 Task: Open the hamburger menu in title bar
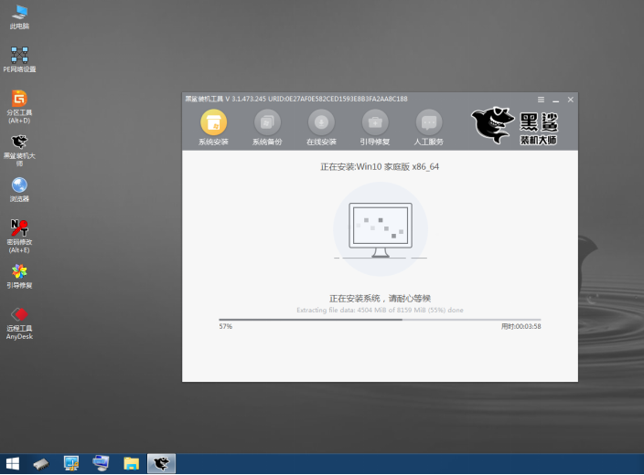[x=541, y=99]
